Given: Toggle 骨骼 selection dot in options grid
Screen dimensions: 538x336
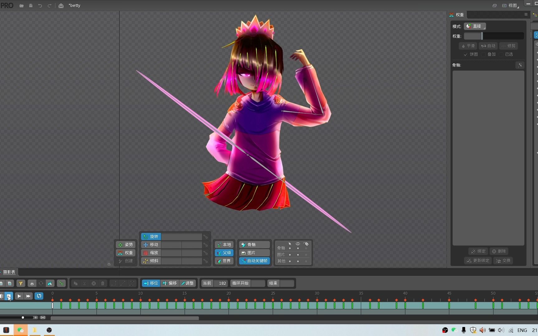Looking at the screenshot, I should coord(290,248).
